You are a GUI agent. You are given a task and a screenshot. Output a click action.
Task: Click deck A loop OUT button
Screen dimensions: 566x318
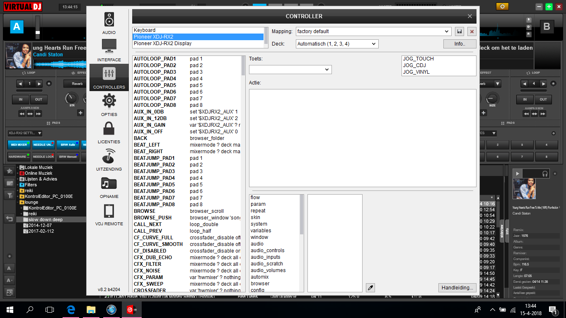39,99
